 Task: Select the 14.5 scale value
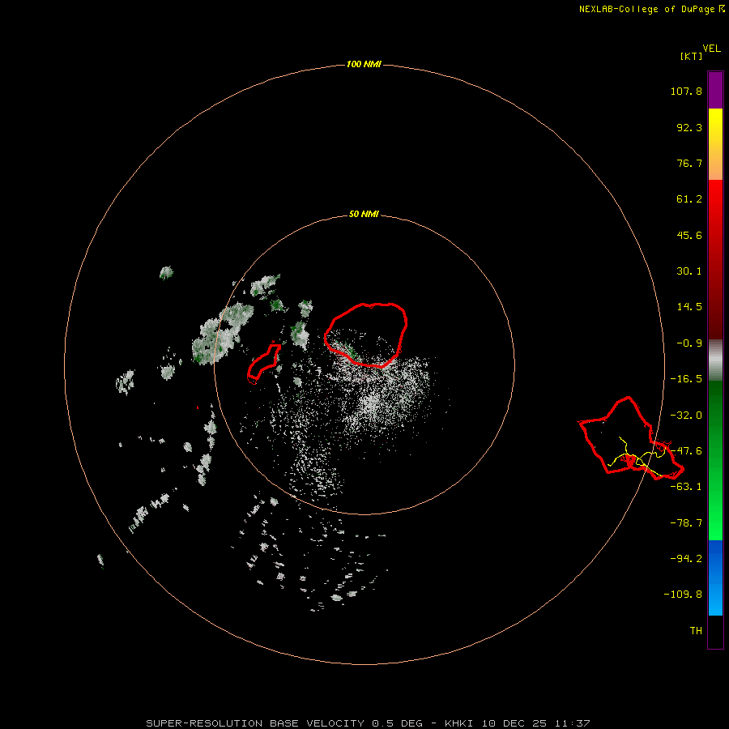[x=689, y=307]
